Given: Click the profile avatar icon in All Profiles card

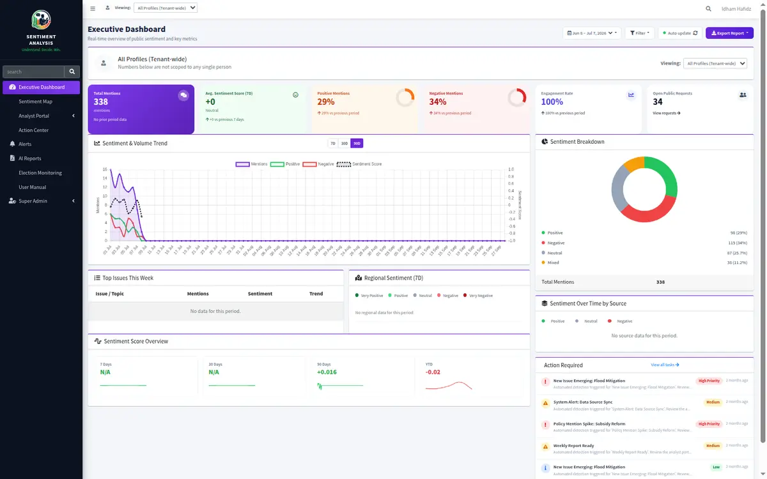Looking at the screenshot, I should tap(104, 63).
